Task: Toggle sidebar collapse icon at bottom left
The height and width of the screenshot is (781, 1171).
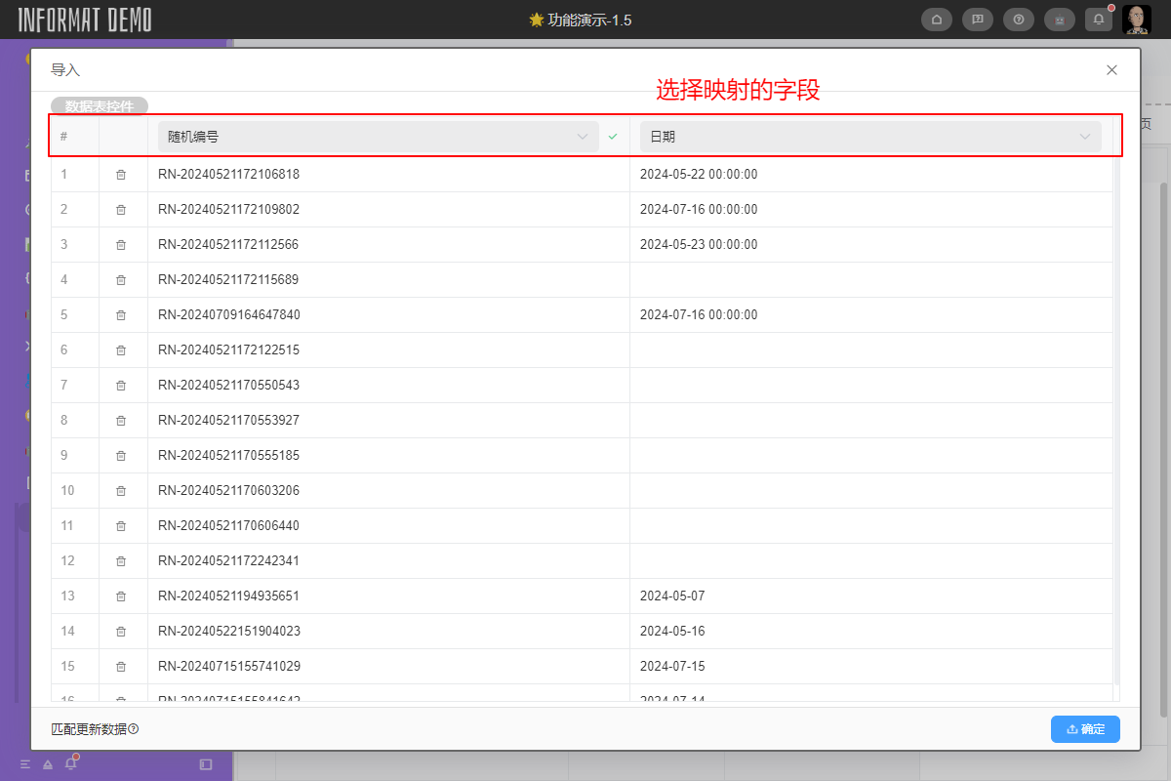Action: click(205, 763)
